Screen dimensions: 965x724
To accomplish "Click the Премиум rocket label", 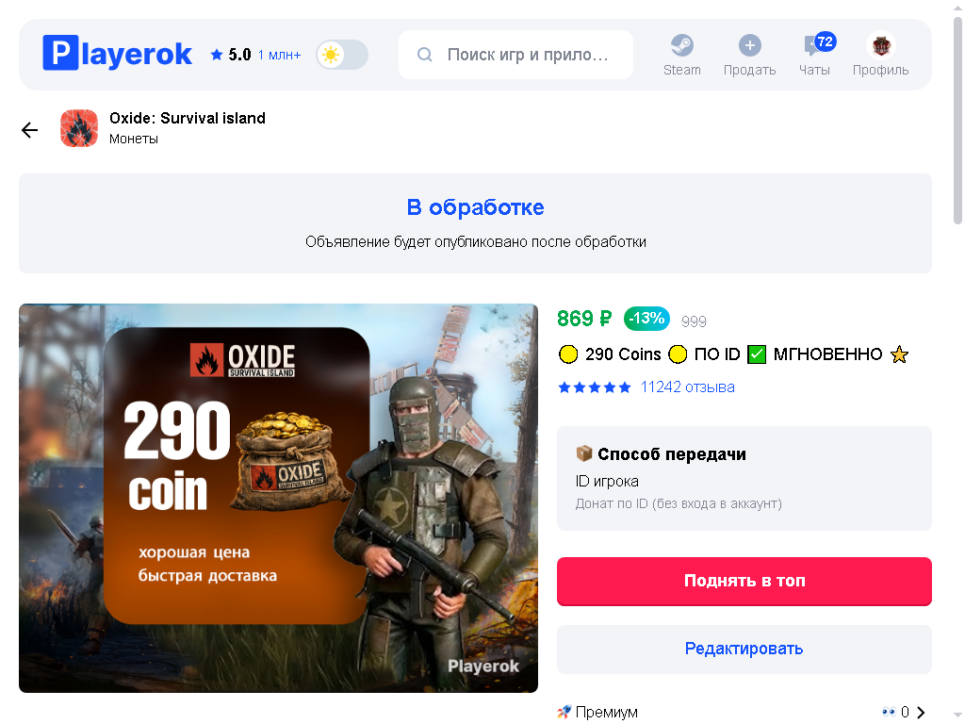I will pos(597,713).
